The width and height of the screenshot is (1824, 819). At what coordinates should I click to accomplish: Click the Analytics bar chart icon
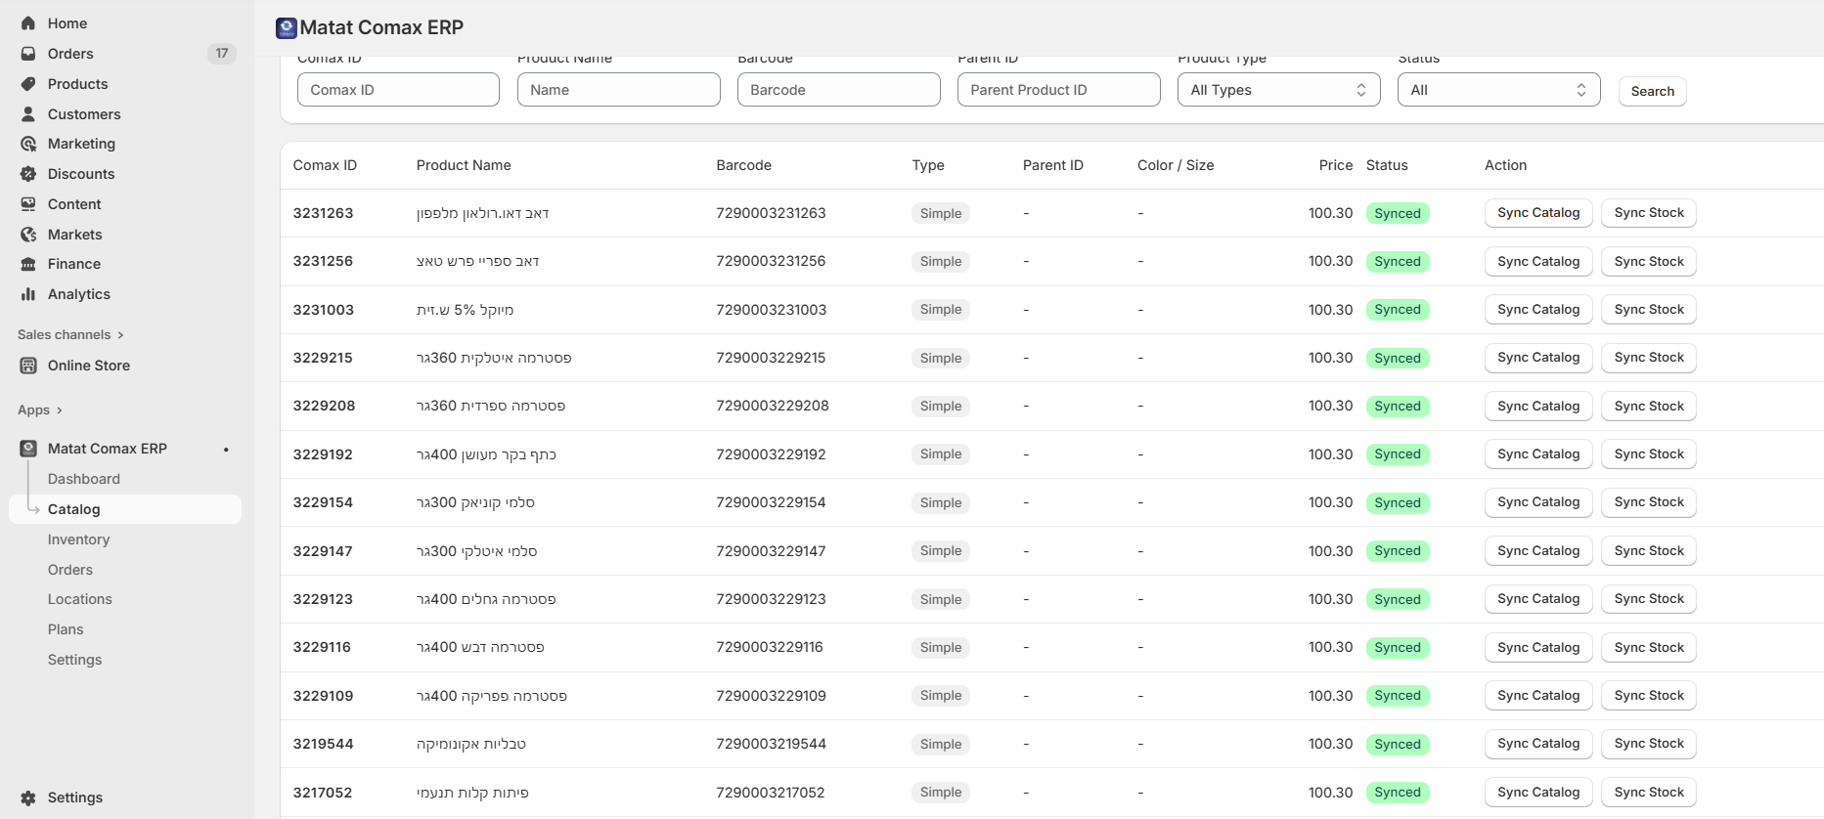click(x=28, y=294)
